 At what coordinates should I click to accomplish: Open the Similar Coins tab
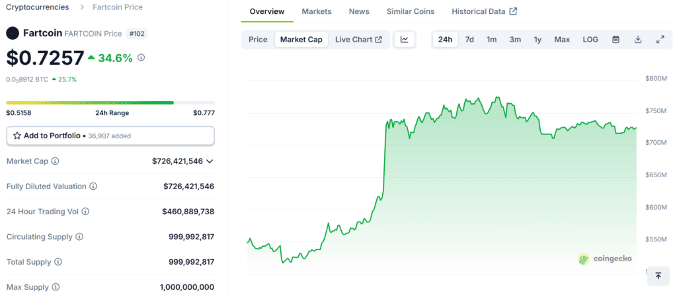click(411, 12)
